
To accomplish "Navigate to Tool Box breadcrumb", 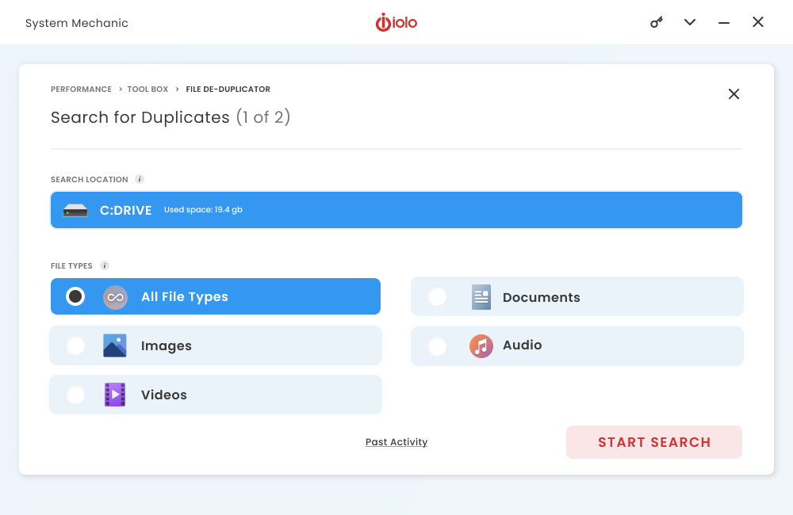I will (x=147, y=90).
